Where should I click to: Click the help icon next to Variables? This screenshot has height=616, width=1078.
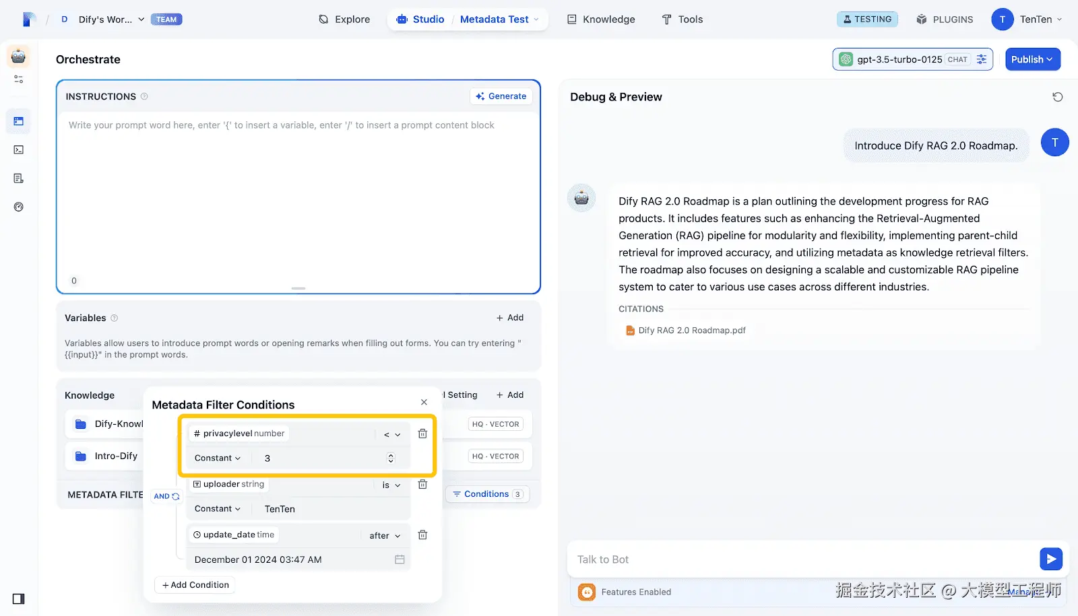114,318
